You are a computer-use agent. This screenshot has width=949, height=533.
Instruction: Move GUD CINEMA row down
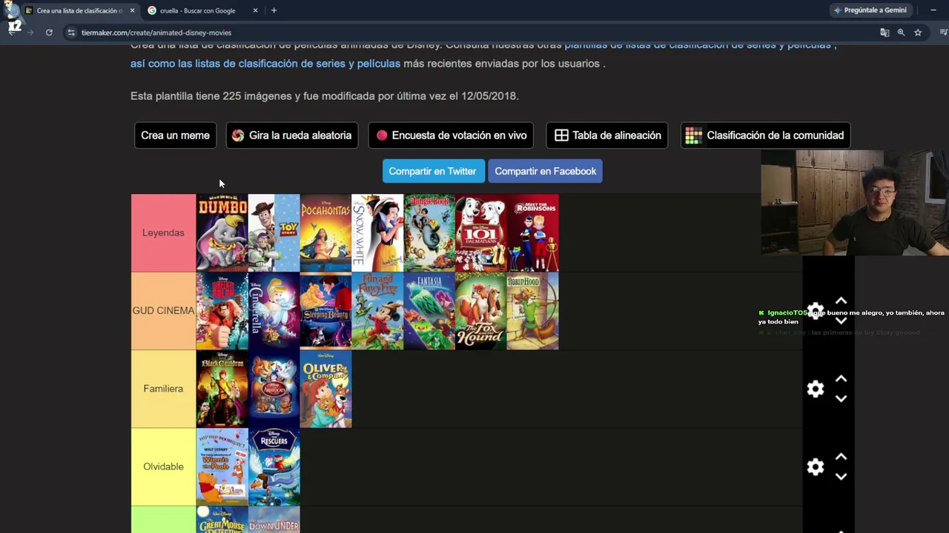point(841,321)
